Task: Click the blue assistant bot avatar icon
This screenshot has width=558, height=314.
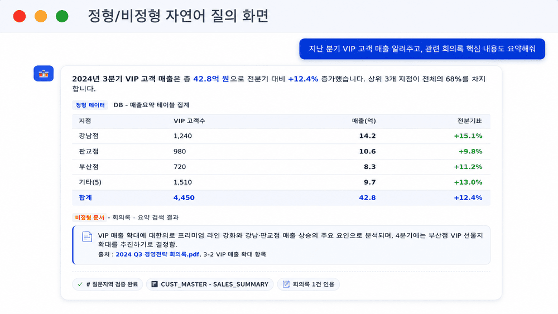Action: pos(44,74)
